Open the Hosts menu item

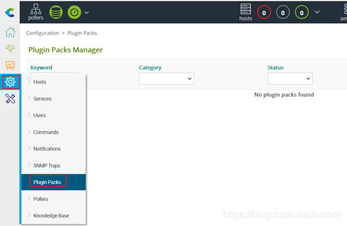(54, 82)
